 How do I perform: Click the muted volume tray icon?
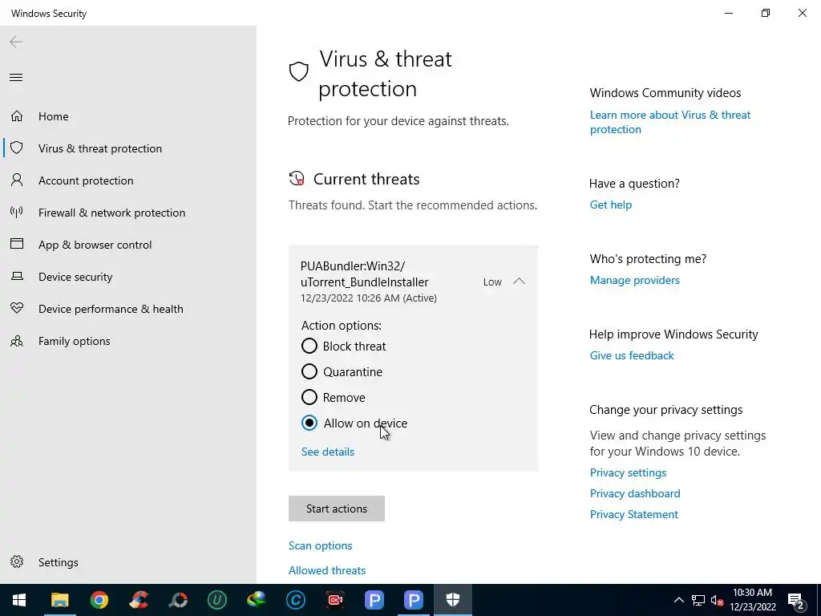[718, 600]
